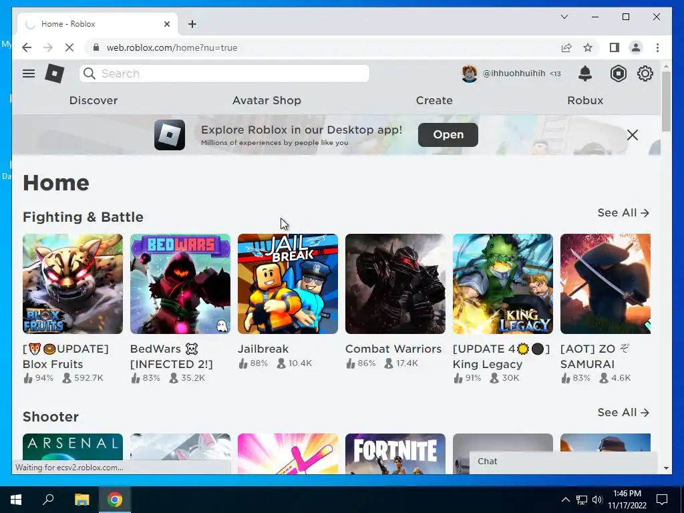This screenshot has width=684, height=513.
Task: Click the user avatar for @ihhuohhuihih
Action: 470,73
